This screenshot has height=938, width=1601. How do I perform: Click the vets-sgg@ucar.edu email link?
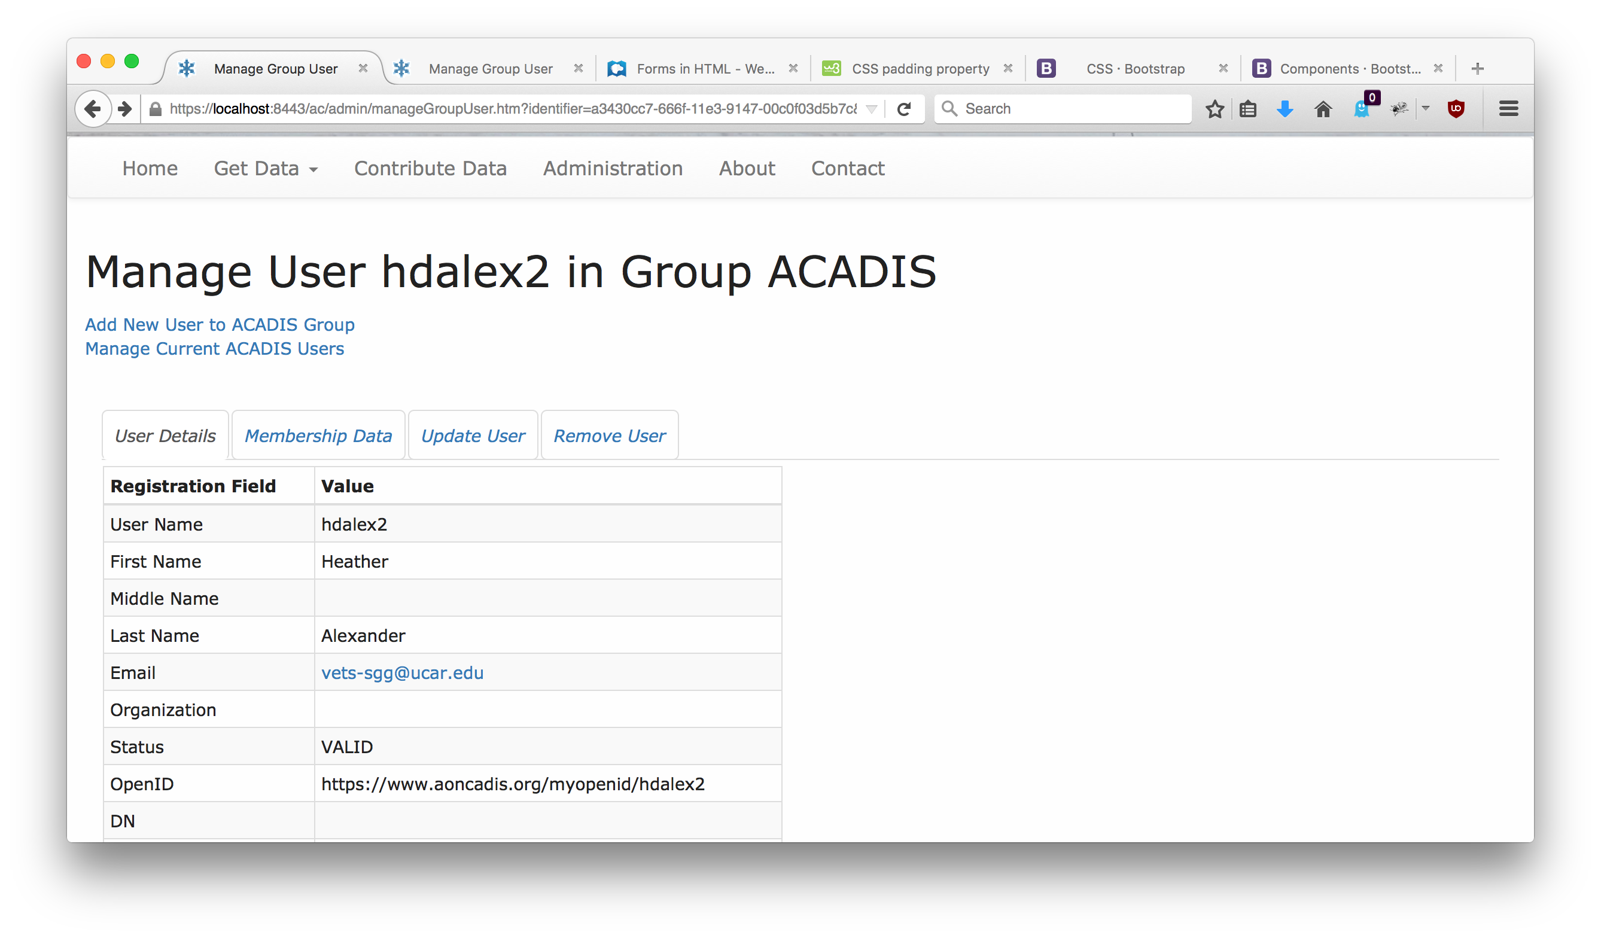point(402,672)
